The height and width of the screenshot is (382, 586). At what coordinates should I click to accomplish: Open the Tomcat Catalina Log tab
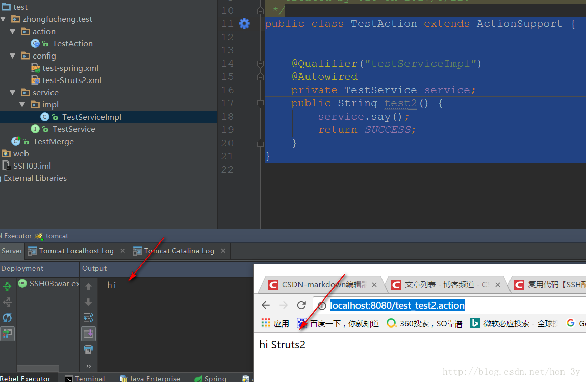click(x=179, y=251)
